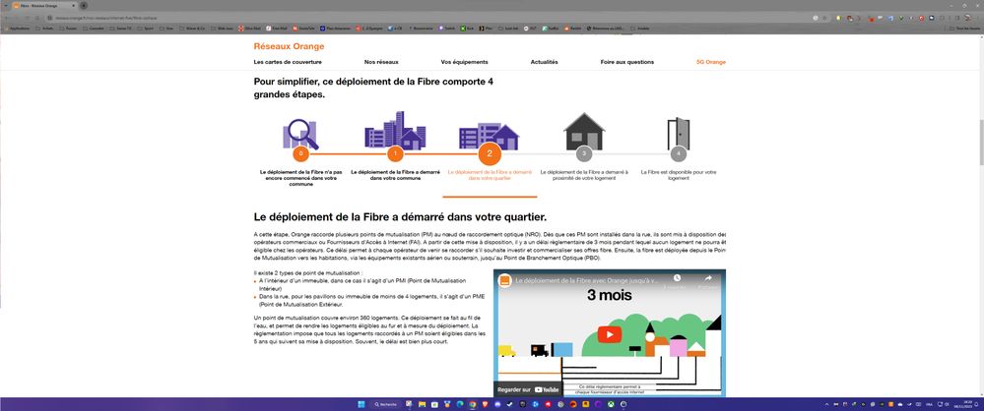Select step 3 grey circle
Viewport: 984px width, 411px height.
coord(584,153)
